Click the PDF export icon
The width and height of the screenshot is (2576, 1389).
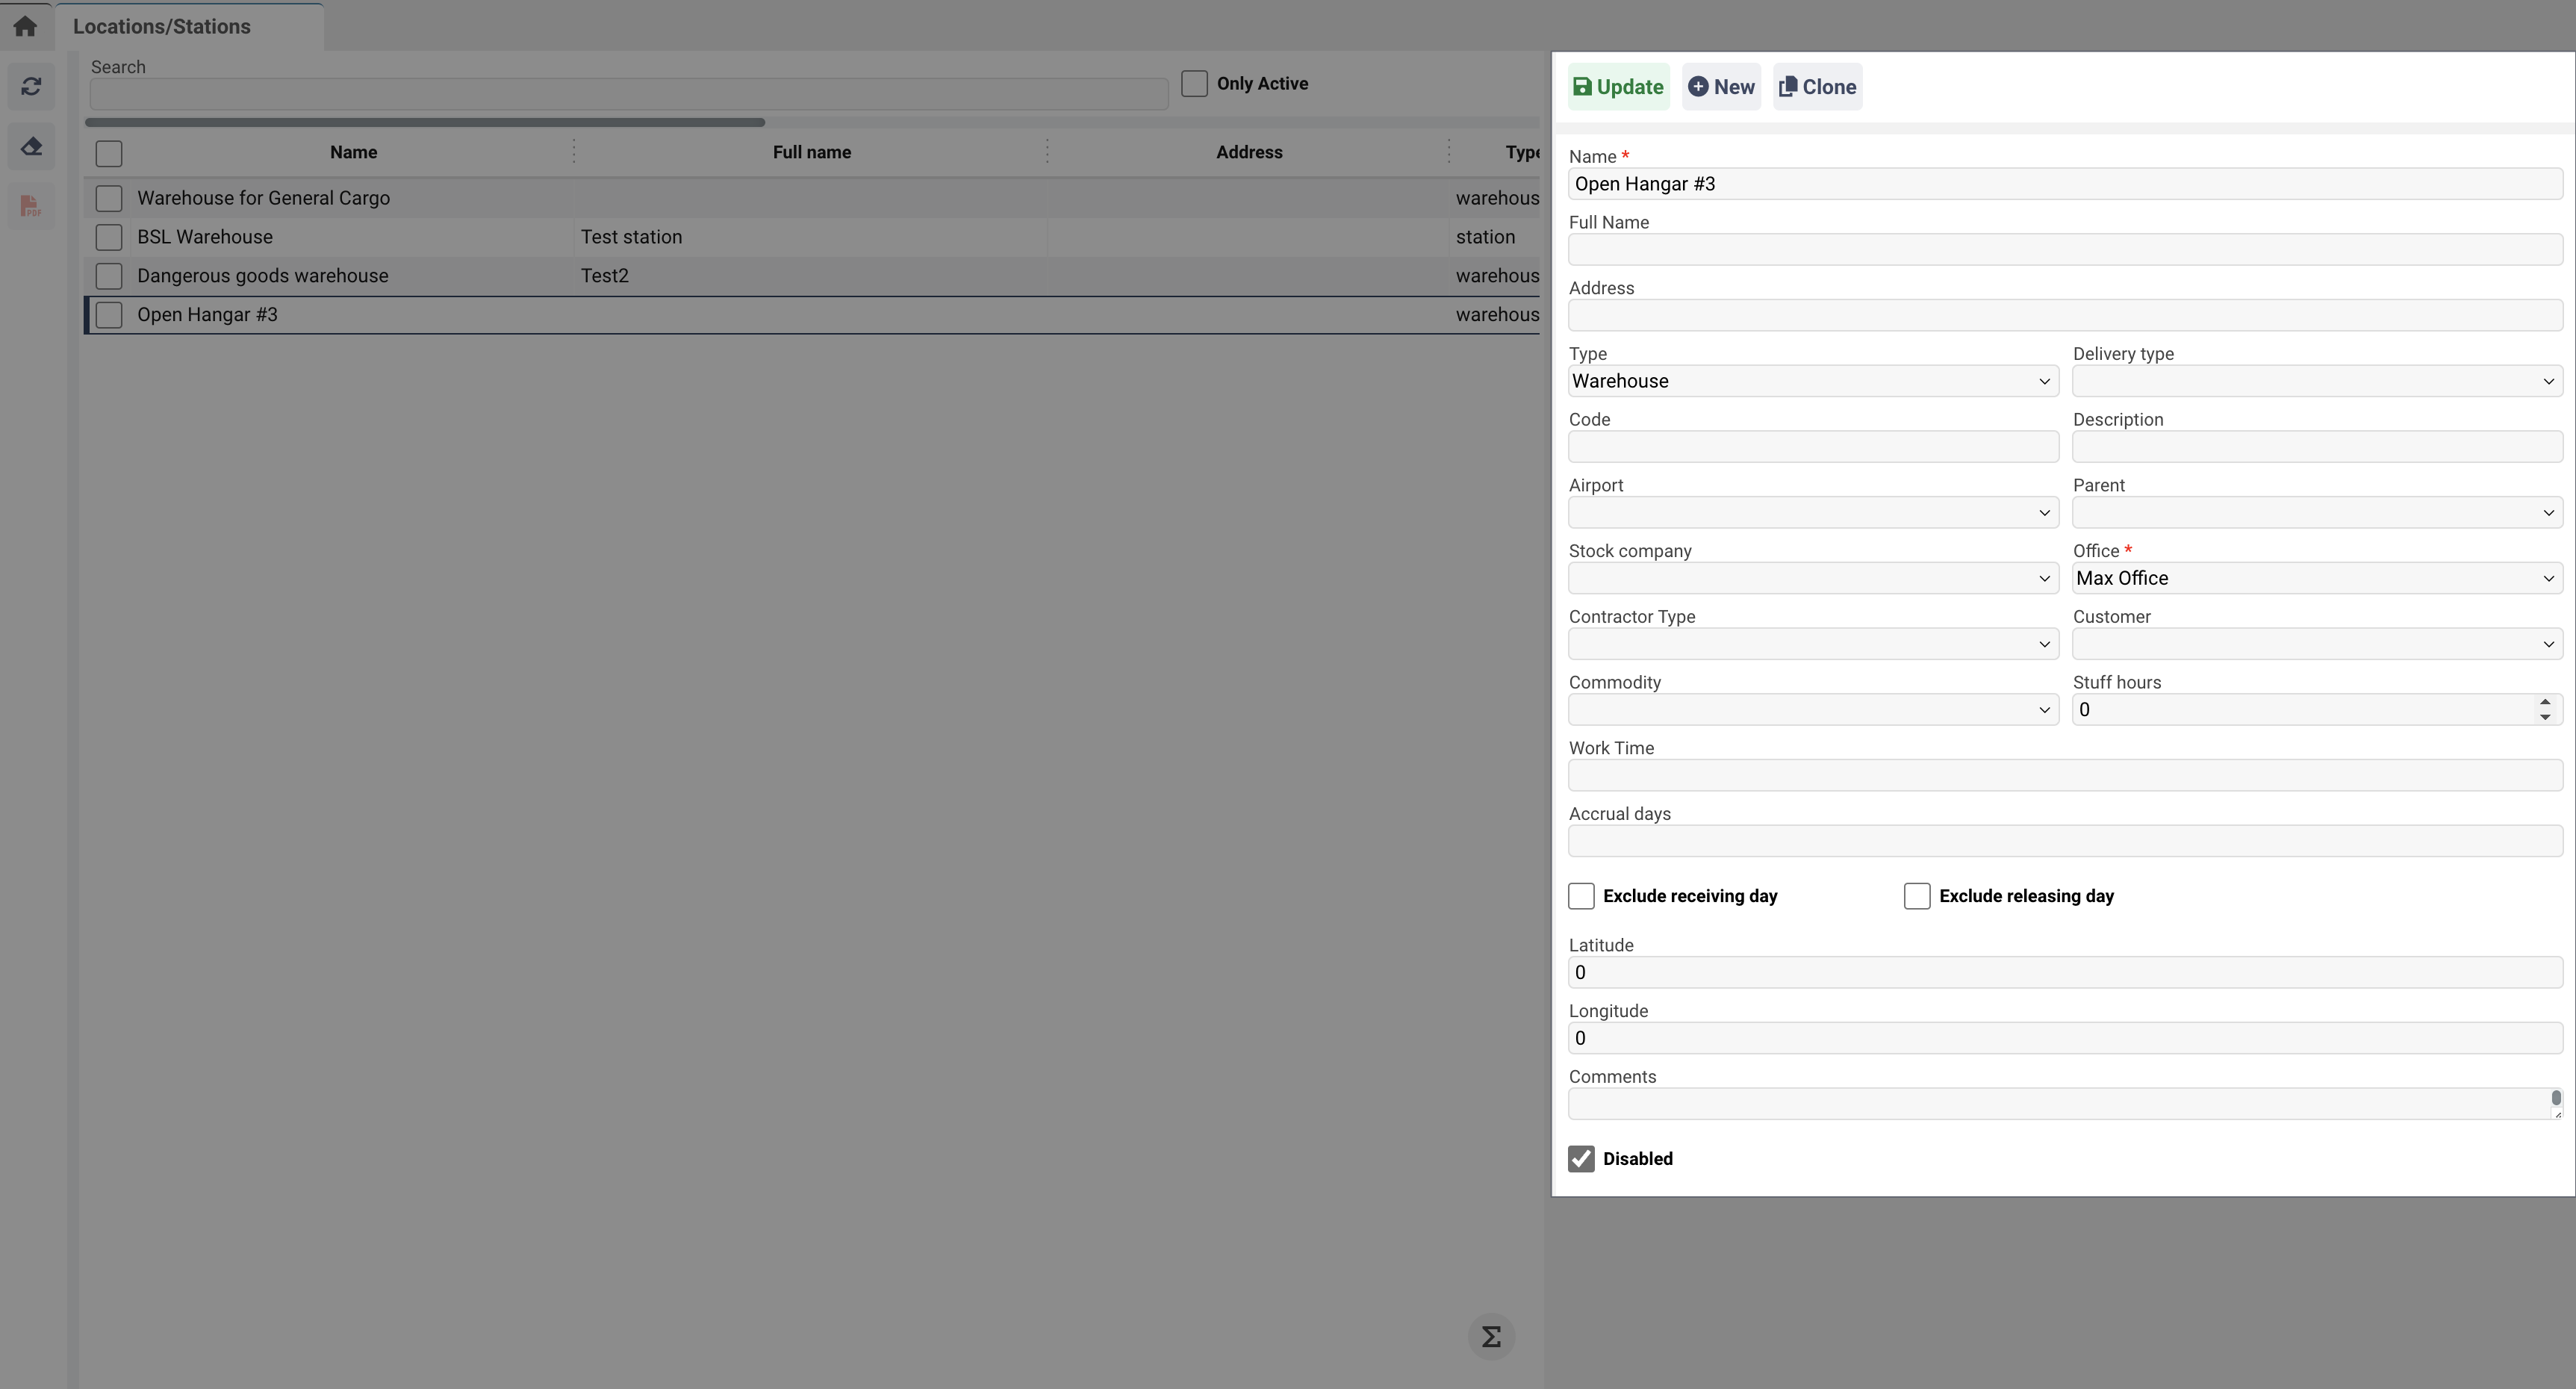(31, 207)
